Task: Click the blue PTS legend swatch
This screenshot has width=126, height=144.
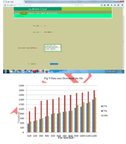Action: tap(102, 106)
